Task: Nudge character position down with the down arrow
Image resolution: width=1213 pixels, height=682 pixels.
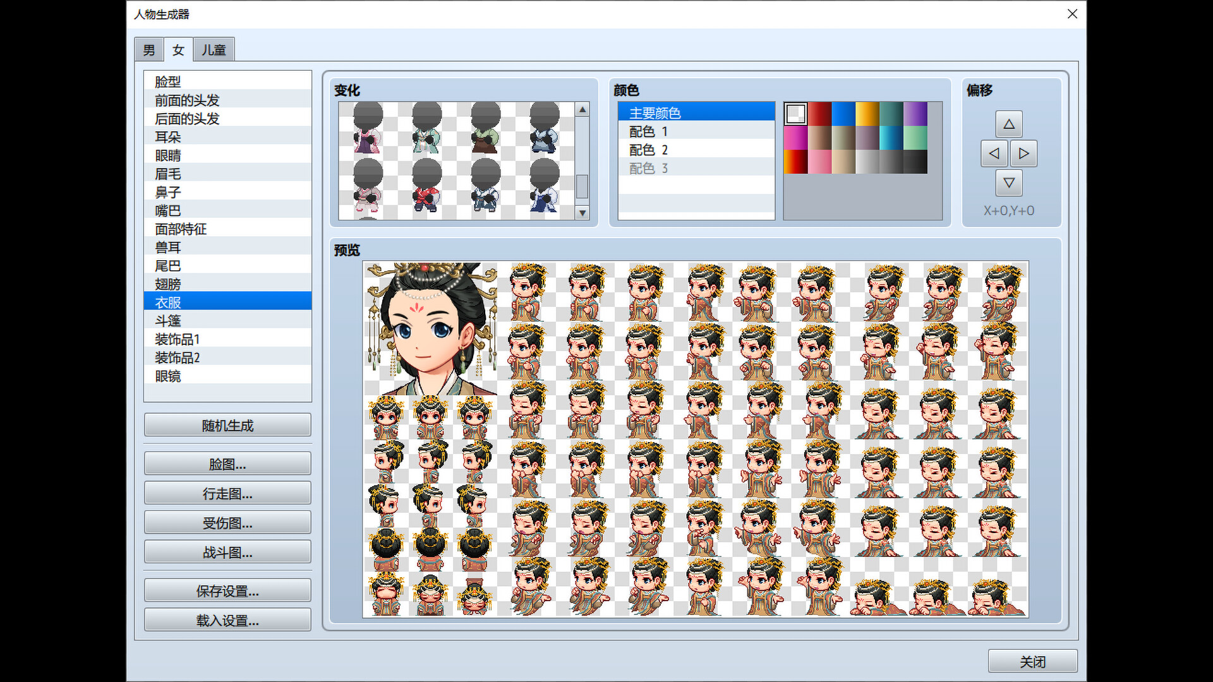Action: point(1009,184)
